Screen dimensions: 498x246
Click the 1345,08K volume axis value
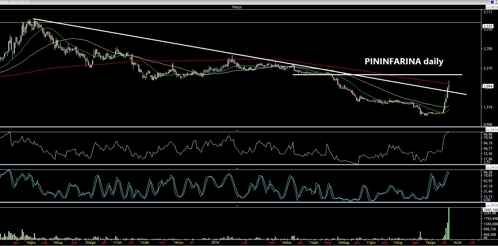point(490,224)
